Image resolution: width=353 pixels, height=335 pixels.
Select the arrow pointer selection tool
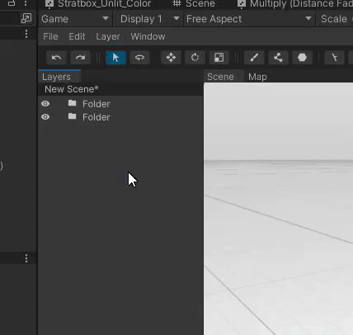click(115, 58)
